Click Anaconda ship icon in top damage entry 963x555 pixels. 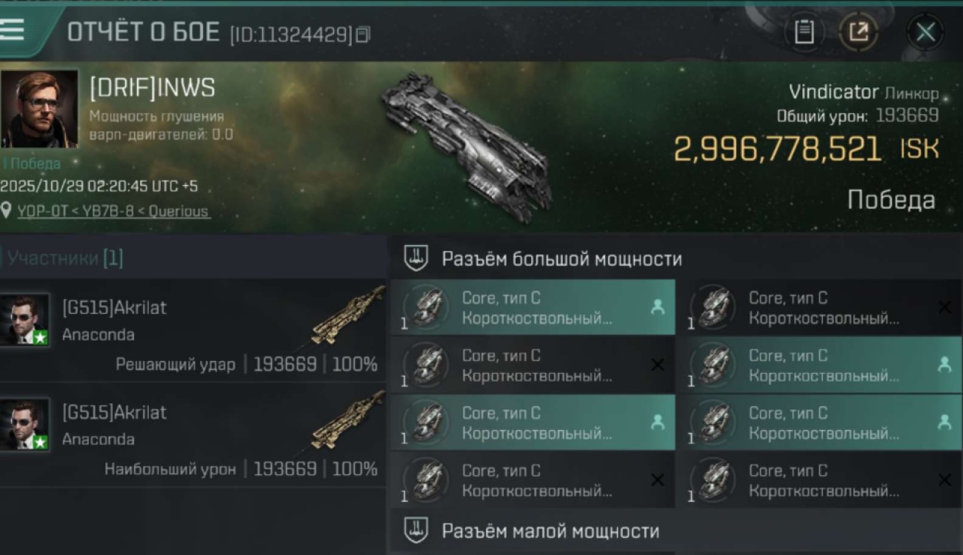pyautogui.click(x=348, y=420)
